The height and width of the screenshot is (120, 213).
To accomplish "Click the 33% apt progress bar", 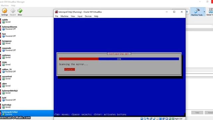I will point(119,59).
